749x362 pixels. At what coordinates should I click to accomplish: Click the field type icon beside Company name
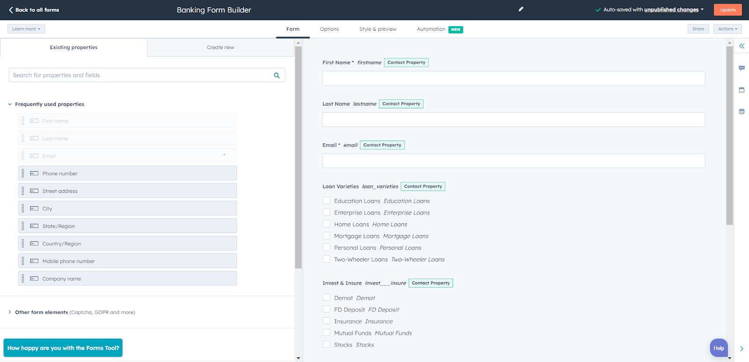click(34, 278)
